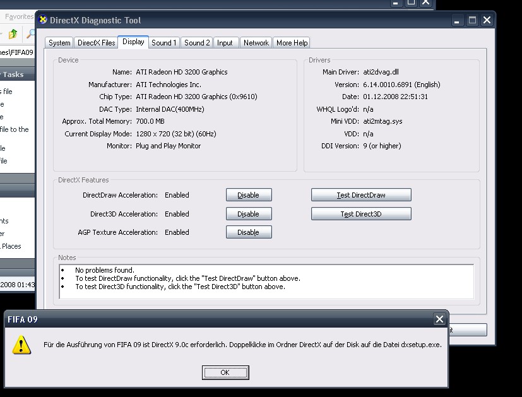
Task: Confirm the FIFA 09 warning with OK
Action: click(x=225, y=372)
